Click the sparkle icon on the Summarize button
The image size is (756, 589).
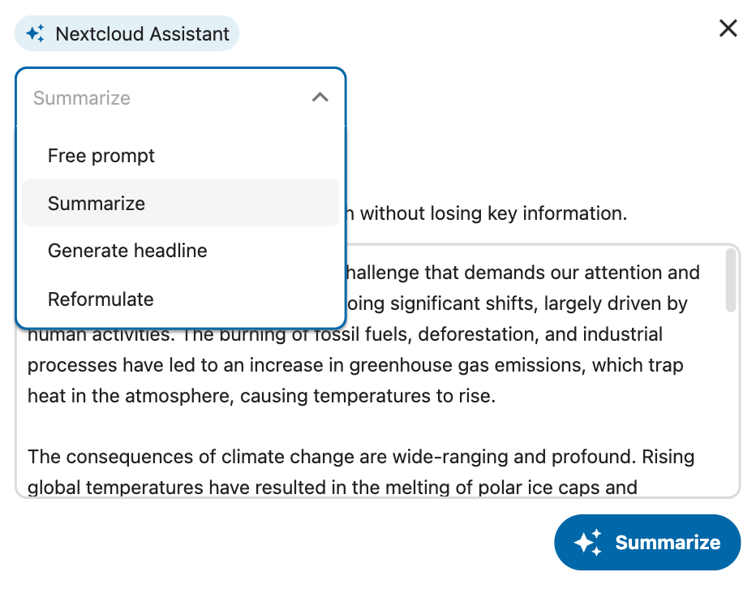[588, 543]
